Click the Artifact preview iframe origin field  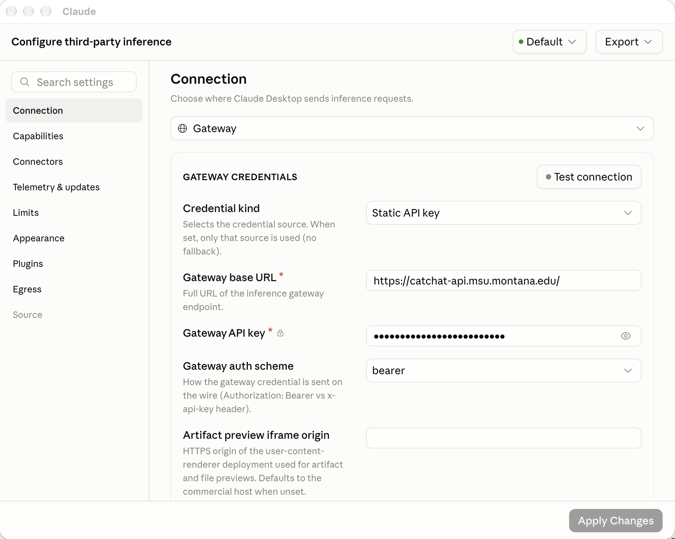point(503,438)
